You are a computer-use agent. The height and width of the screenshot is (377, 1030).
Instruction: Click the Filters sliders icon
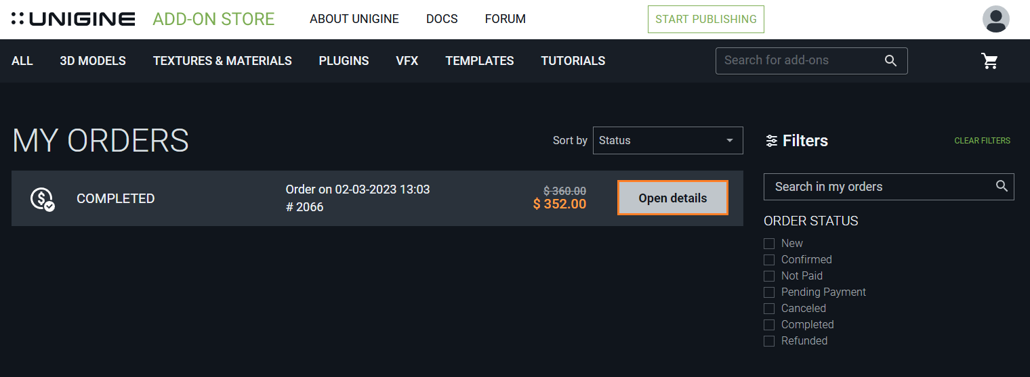pos(771,141)
